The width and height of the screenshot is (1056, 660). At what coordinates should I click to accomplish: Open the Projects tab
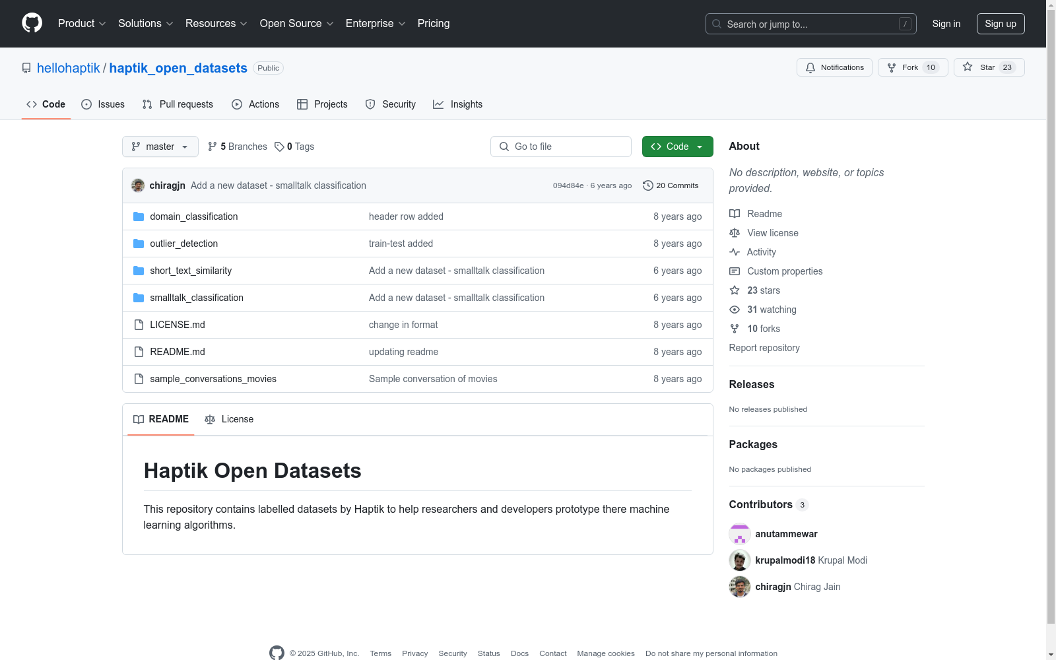(322, 104)
